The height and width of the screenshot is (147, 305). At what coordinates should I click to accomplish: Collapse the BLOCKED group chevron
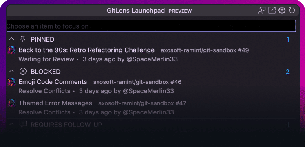(12, 71)
